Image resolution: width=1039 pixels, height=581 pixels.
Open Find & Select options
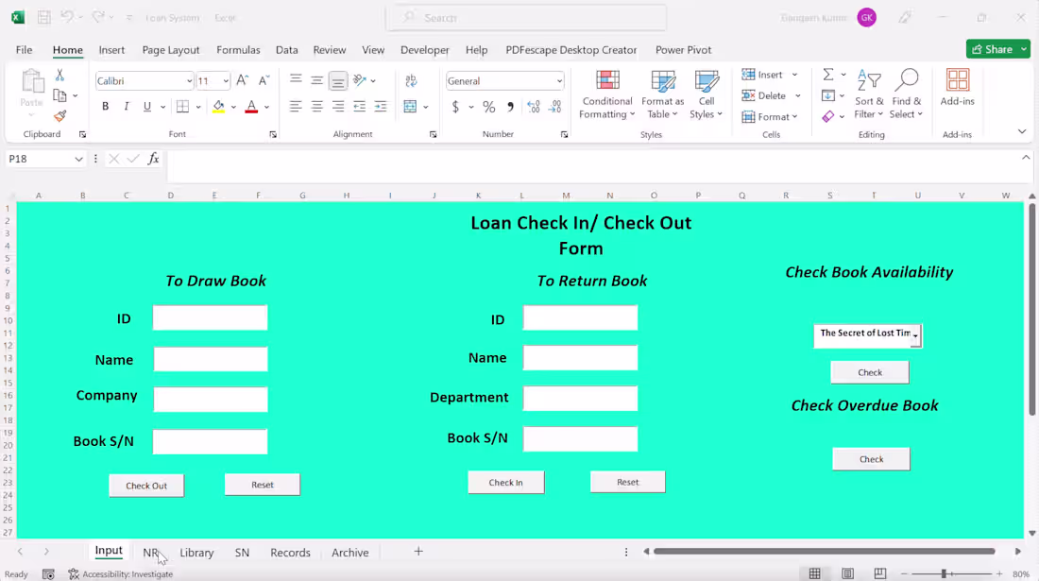click(906, 94)
